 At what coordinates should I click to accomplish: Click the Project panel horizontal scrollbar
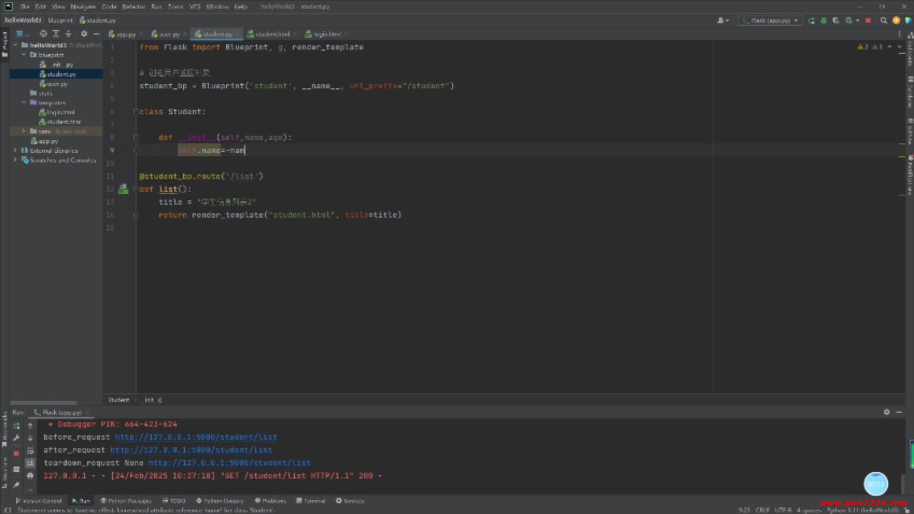tap(43, 403)
